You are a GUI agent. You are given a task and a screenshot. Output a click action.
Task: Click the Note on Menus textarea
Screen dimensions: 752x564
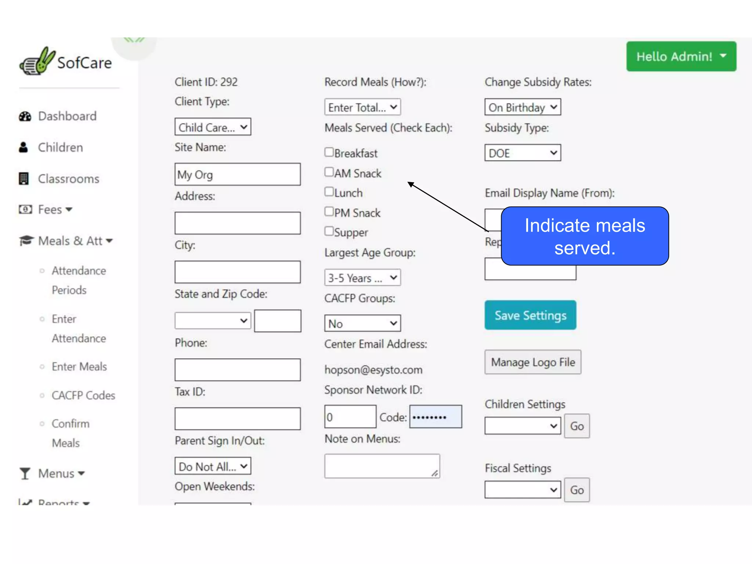[382, 466]
